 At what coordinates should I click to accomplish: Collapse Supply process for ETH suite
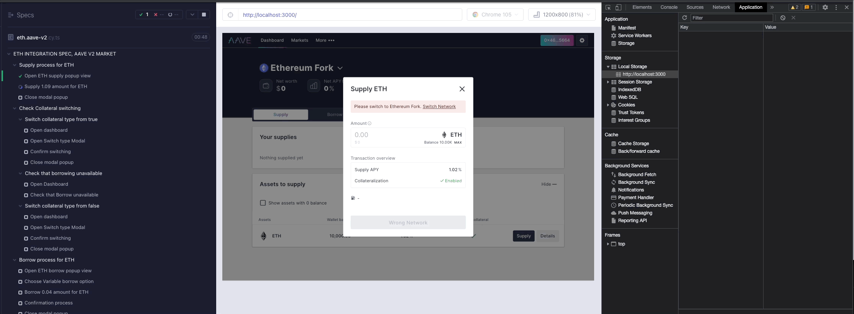pyautogui.click(x=15, y=65)
